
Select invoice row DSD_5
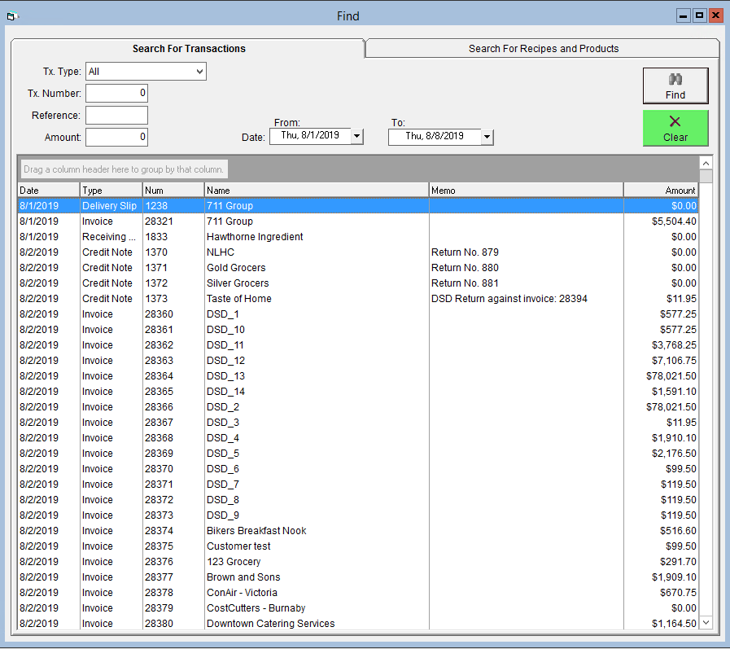pos(357,454)
